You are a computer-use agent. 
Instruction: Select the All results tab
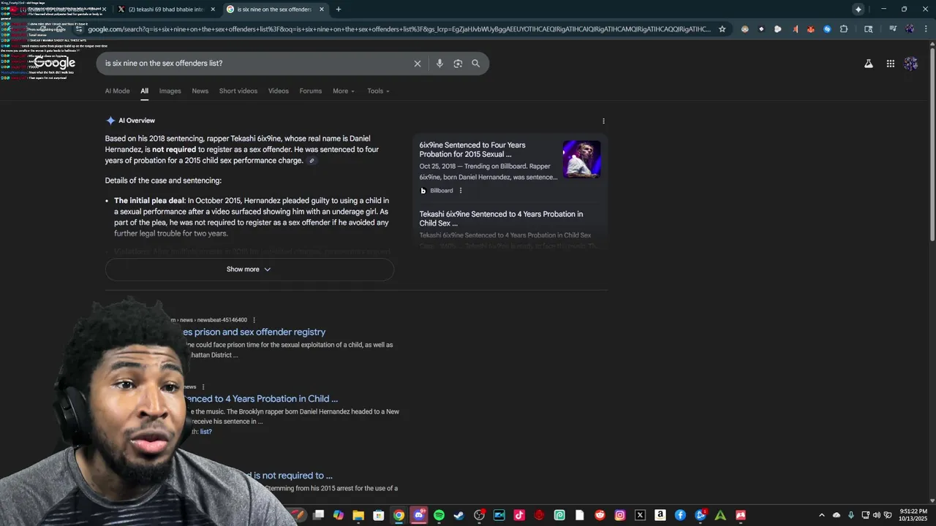click(144, 91)
